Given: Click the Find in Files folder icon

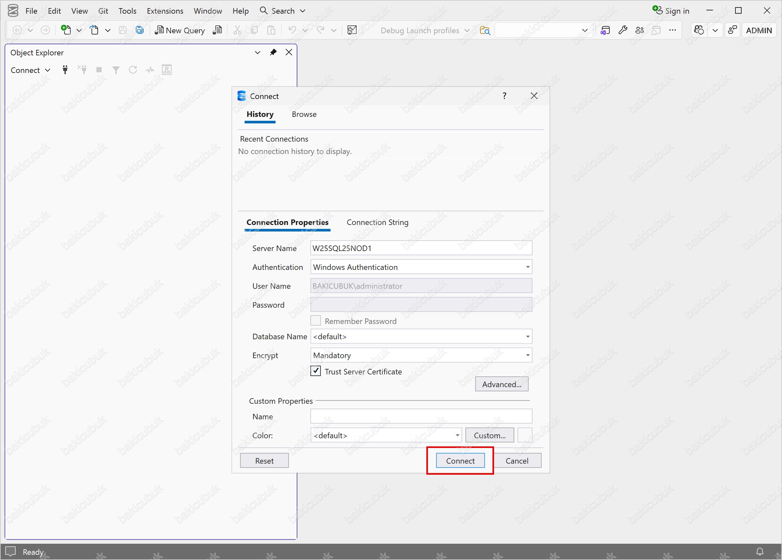Looking at the screenshot, I should [485, 30].
